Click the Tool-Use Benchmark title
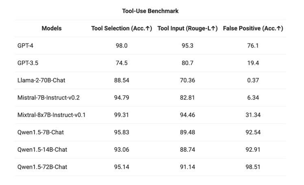304x185 pixels. point(150,11)
